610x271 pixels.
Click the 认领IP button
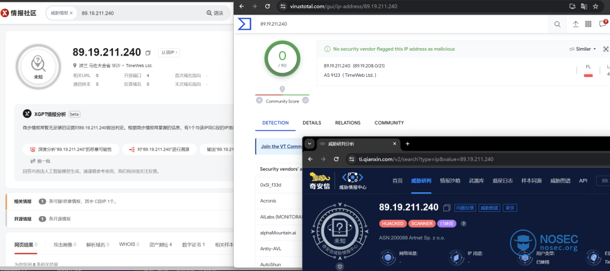[x=169, y=52]
